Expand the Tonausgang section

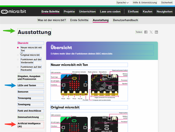(31, 98)
